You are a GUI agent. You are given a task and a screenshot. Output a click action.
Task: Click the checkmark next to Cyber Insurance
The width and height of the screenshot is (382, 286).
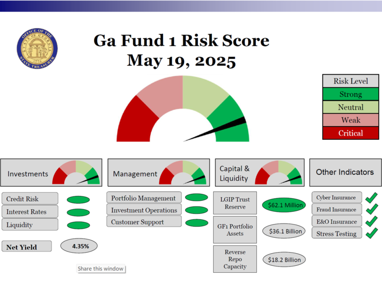tap(372, 198)
